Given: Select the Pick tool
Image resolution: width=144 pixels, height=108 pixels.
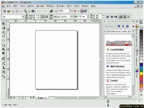Looking at the screenshot, I should click(3, 24).
